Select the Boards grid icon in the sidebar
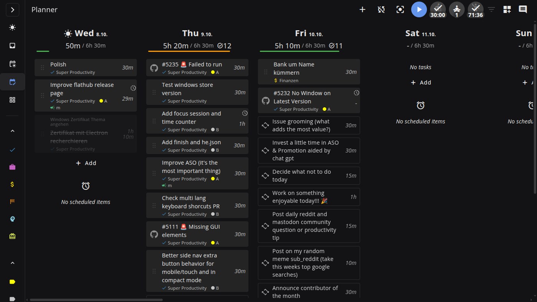The width and height of the screenshot is (537, 302). point(12,100)
